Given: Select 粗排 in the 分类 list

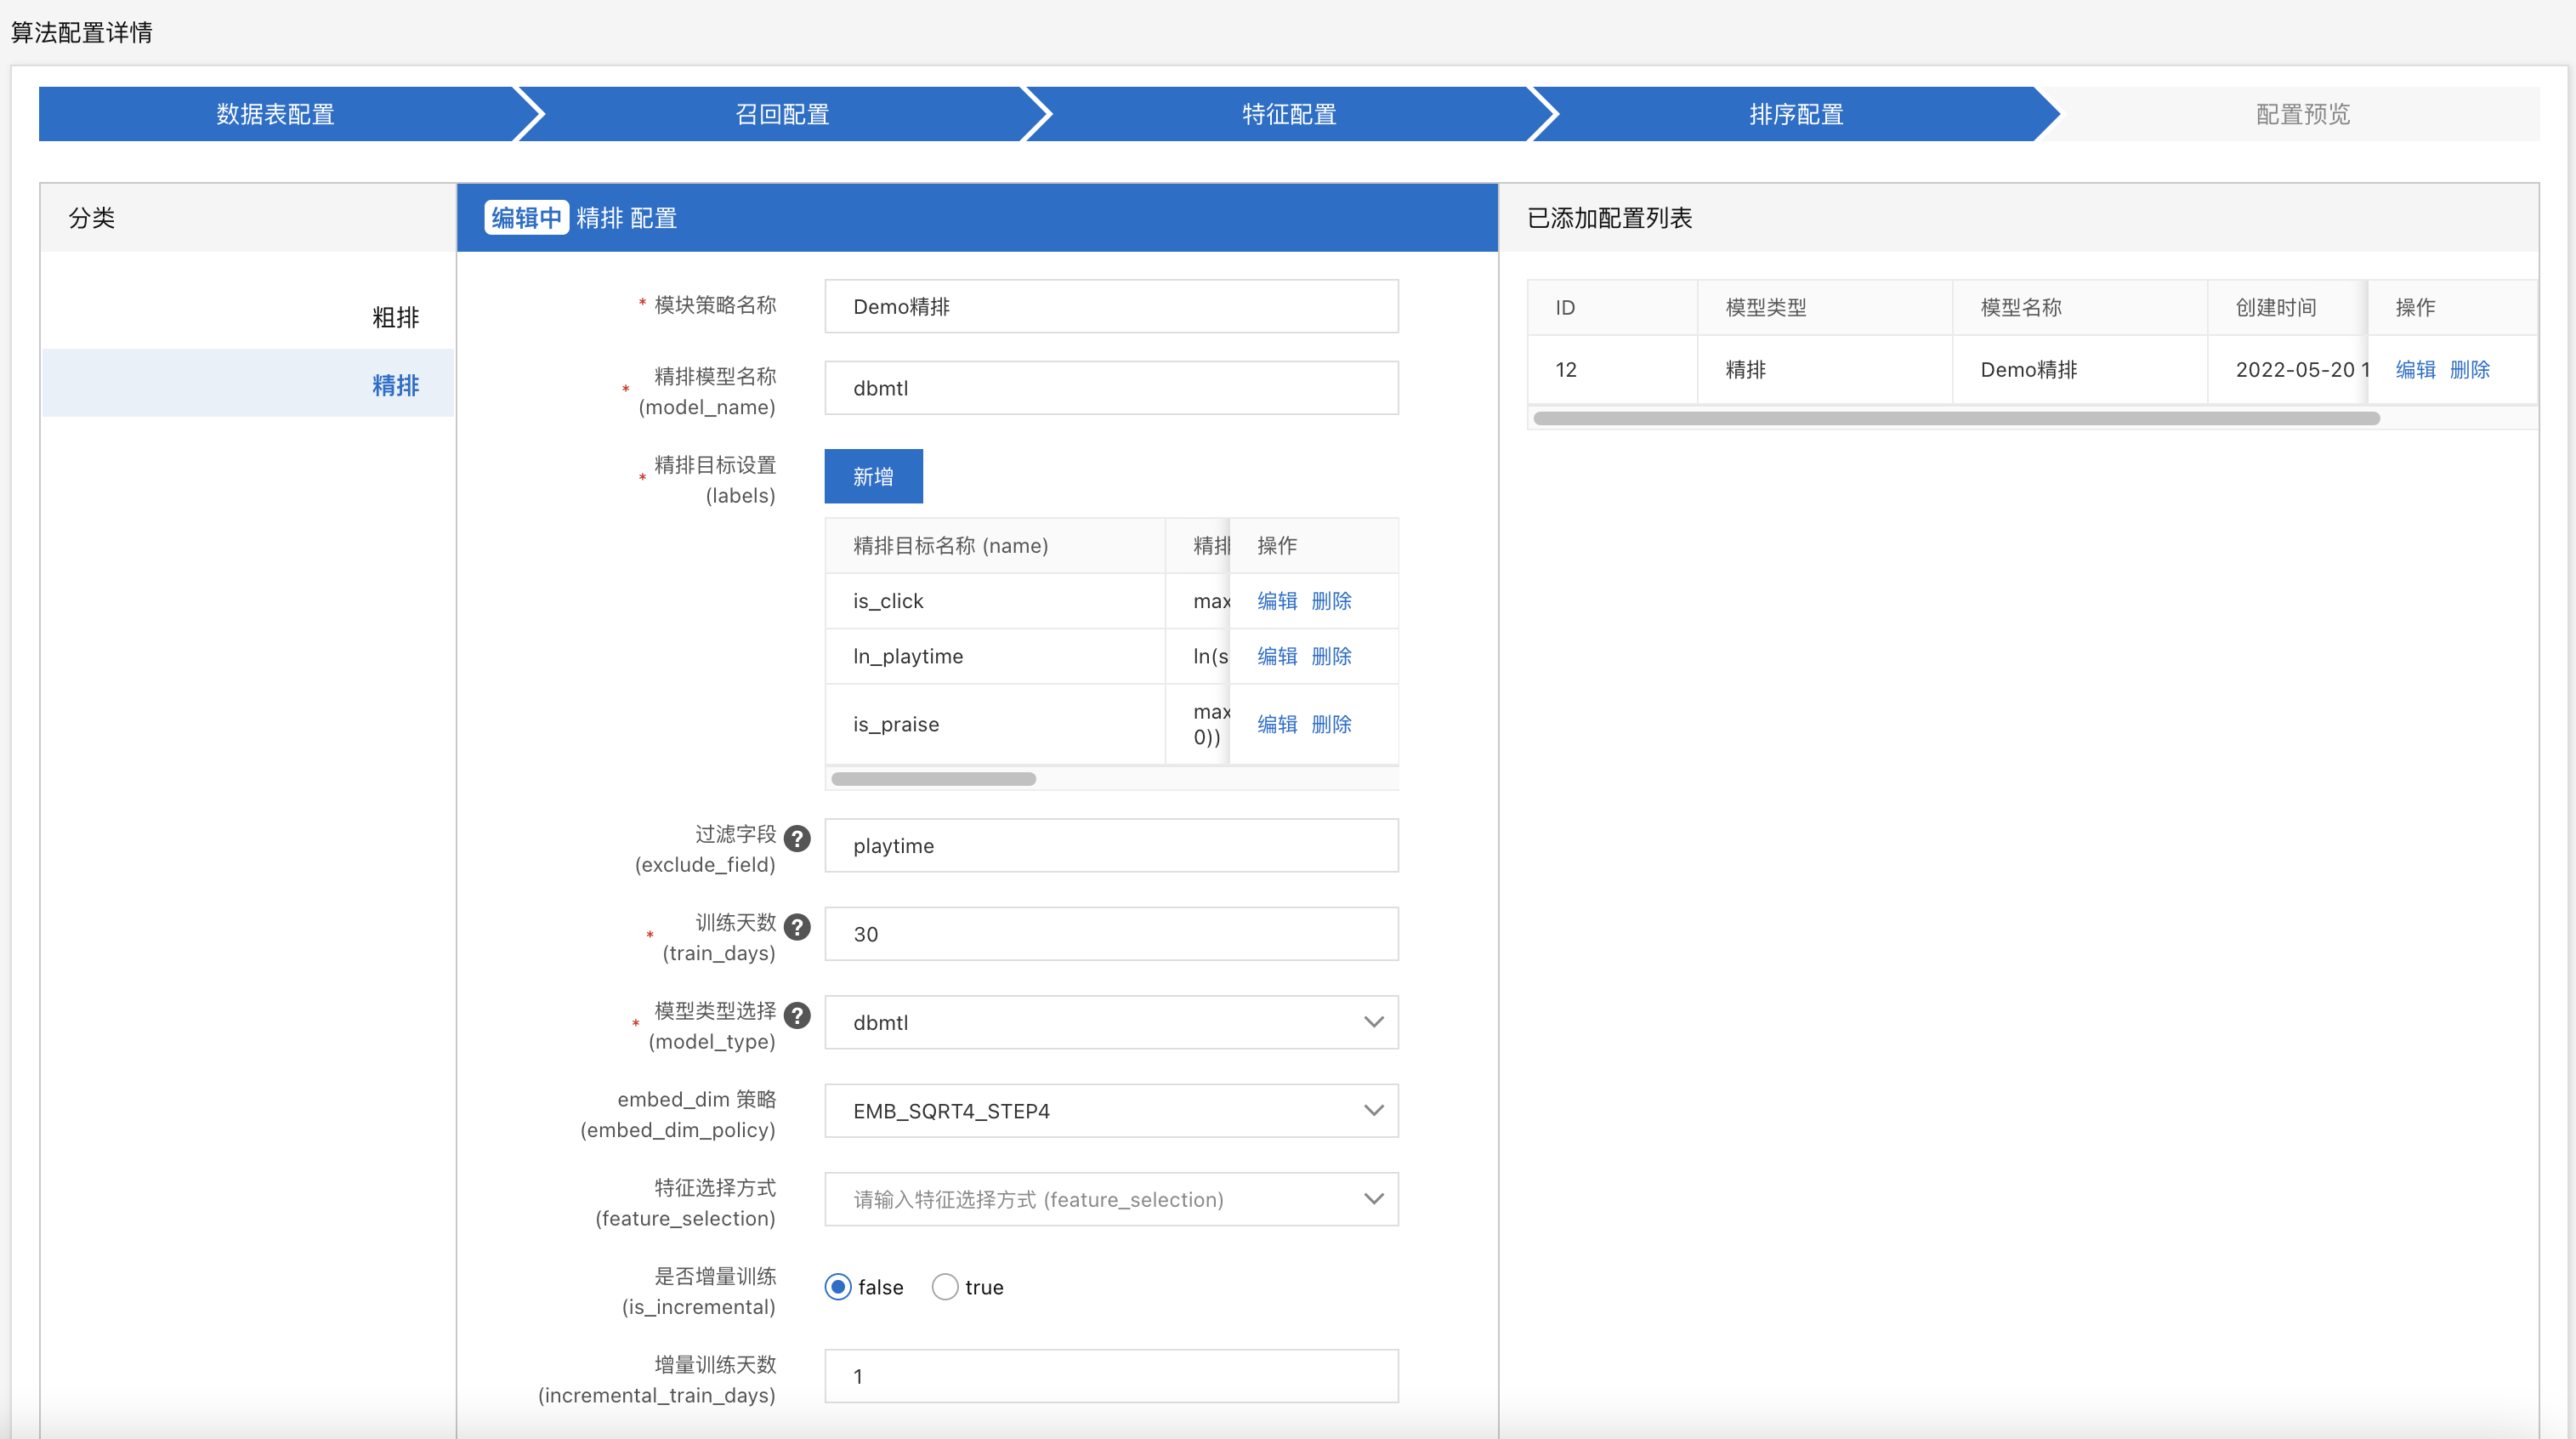Looking at the screenshot, I should 395,317.
